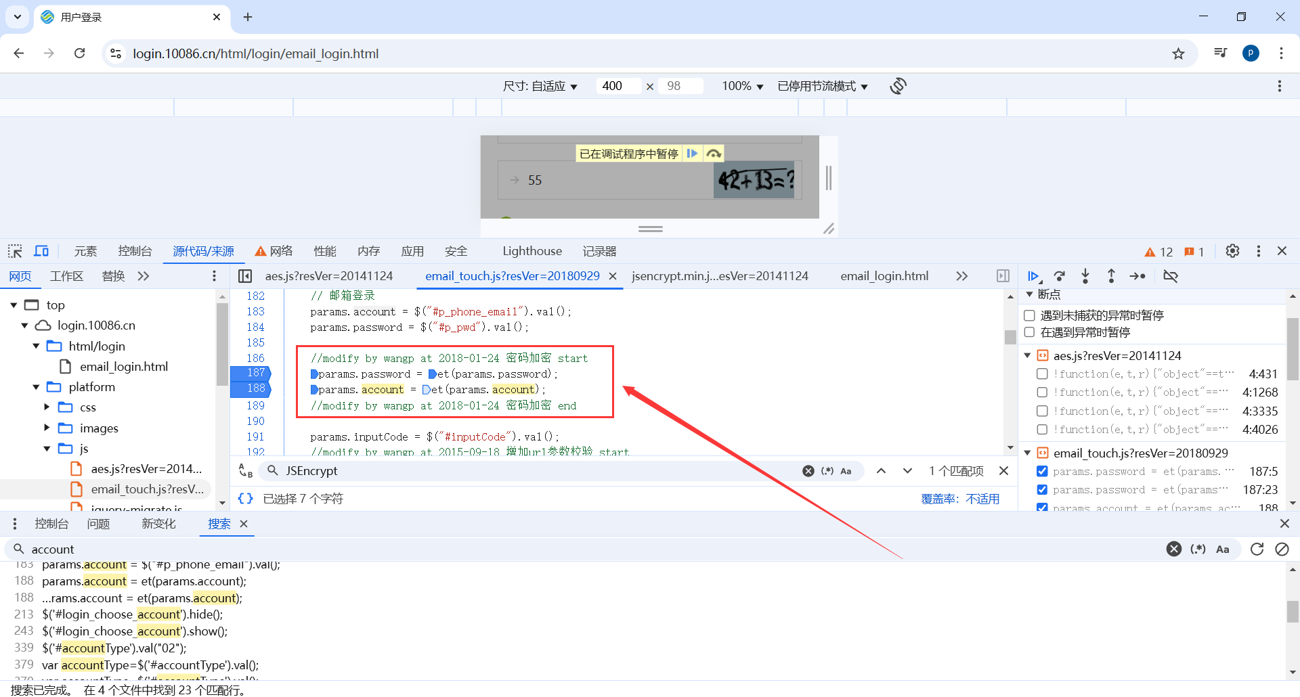Open the aes.js?resVer=20141124 editor tab

pos(329,276)
